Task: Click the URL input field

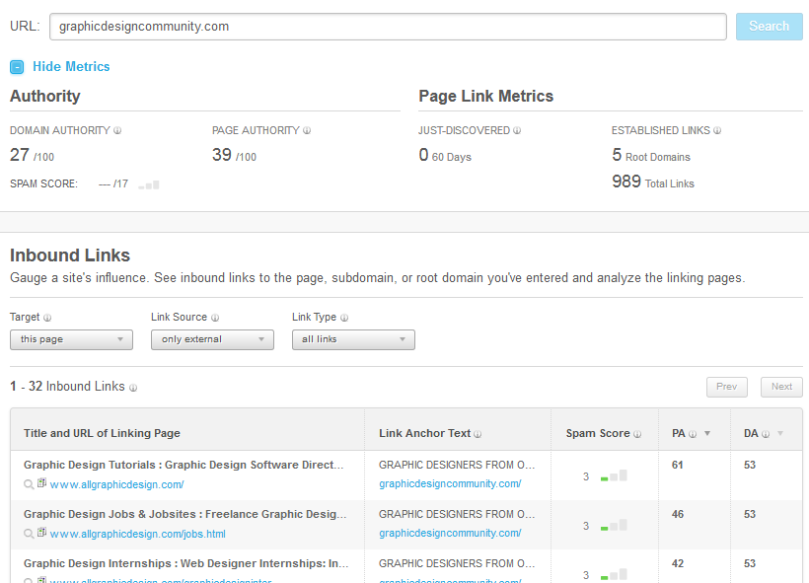Action: [x=388, y=27]
